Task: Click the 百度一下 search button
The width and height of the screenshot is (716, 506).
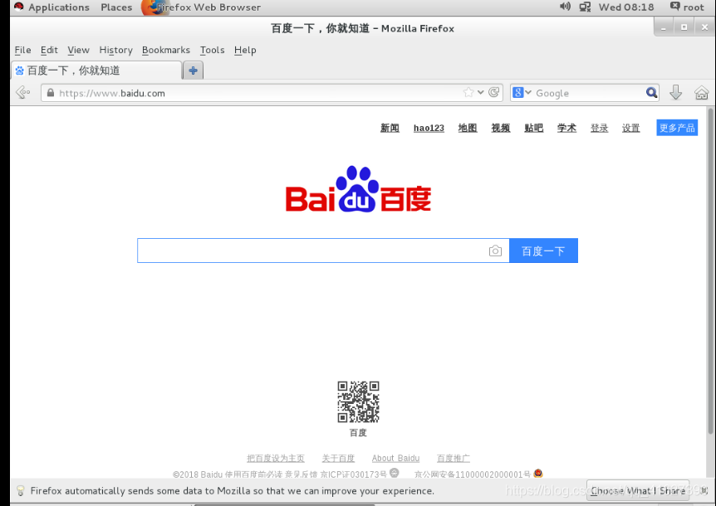Action: coord(543,251)
